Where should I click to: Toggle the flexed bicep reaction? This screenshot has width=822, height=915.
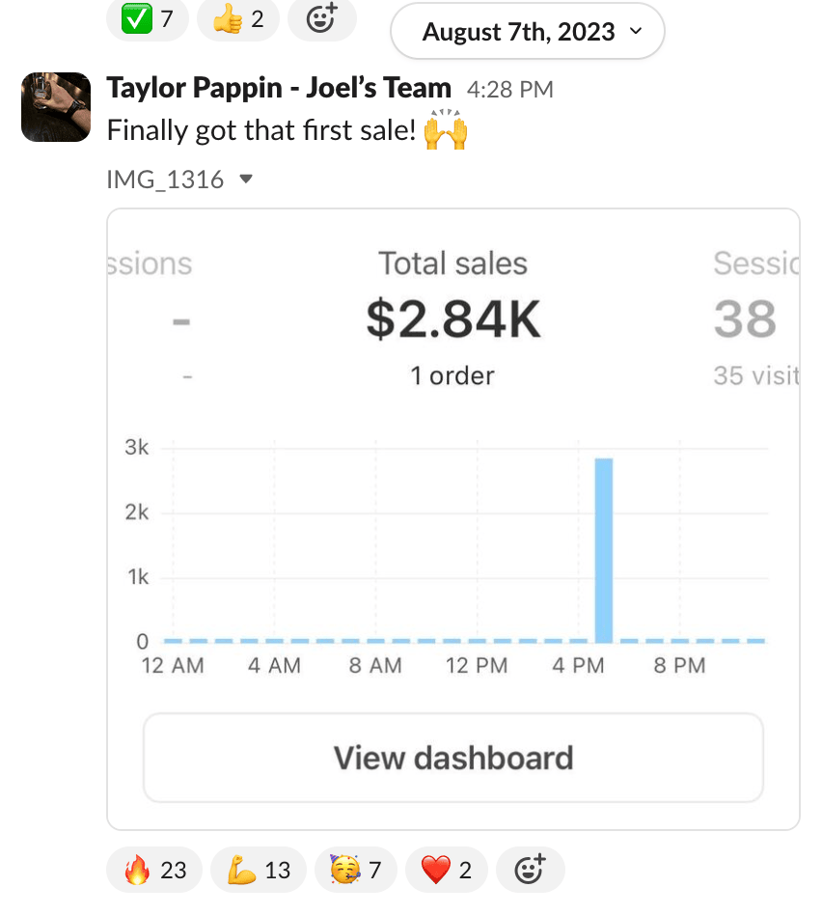258,870
